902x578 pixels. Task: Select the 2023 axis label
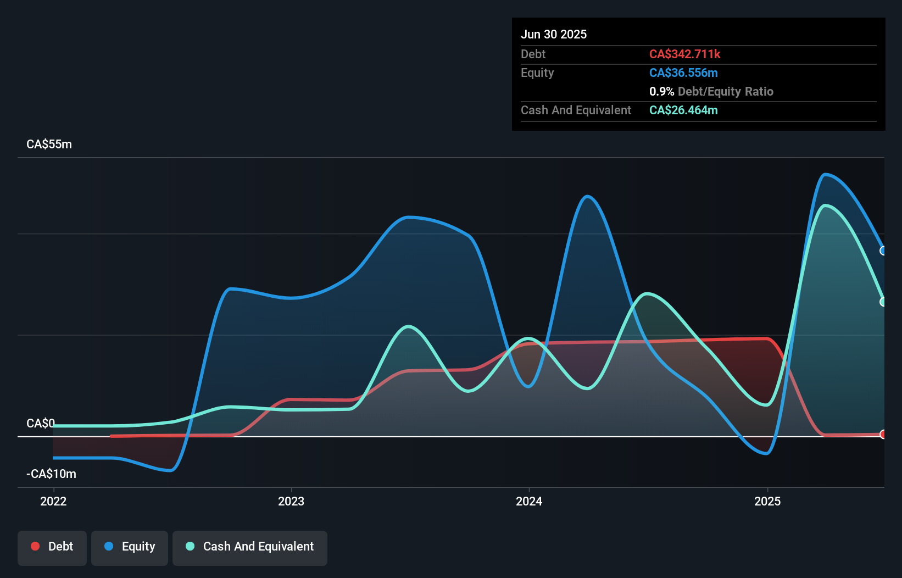(291, 501)
